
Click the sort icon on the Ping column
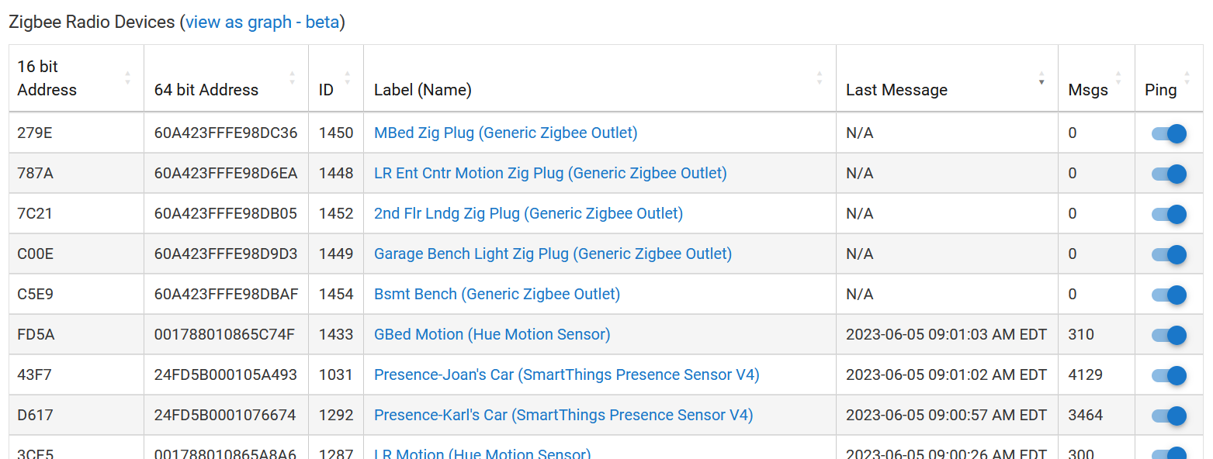click(1186, 78)
